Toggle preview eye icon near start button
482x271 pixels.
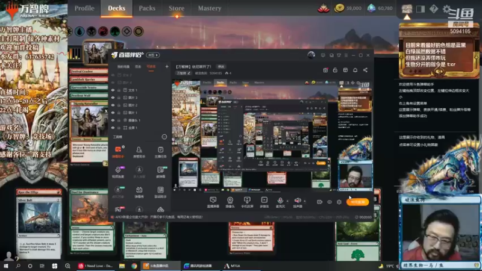tap(330, 202)
